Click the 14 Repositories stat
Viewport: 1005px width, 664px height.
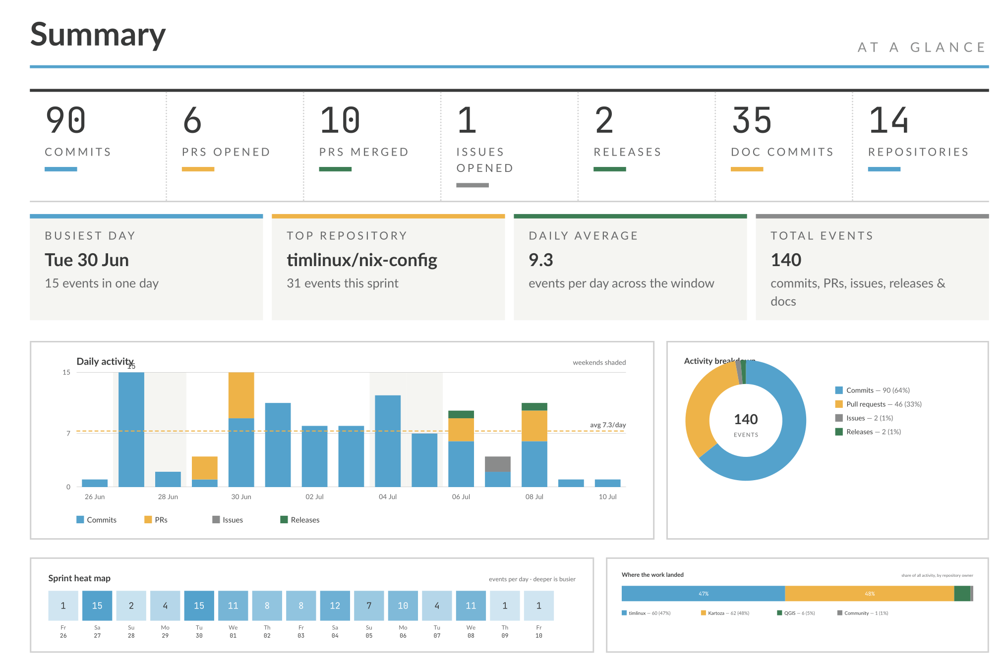tap(921, 146)
